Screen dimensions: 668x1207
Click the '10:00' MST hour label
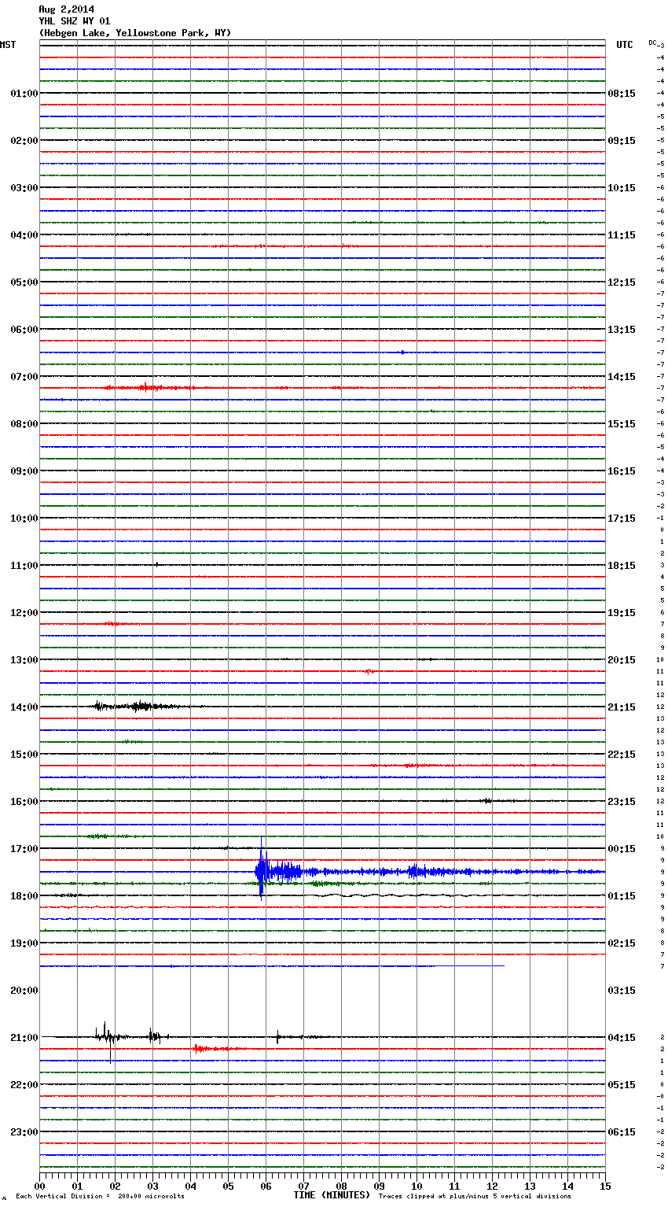tap(24, 519)
